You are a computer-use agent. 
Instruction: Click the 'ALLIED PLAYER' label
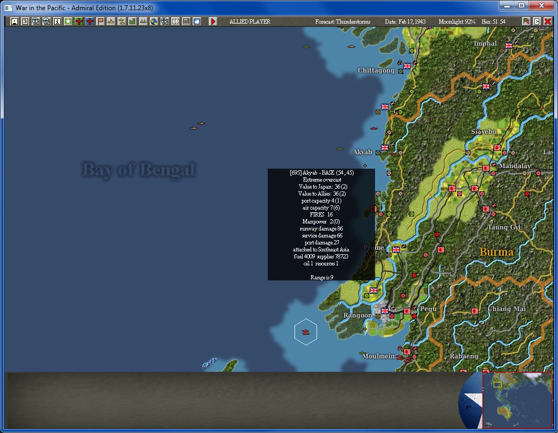point(250,21)
